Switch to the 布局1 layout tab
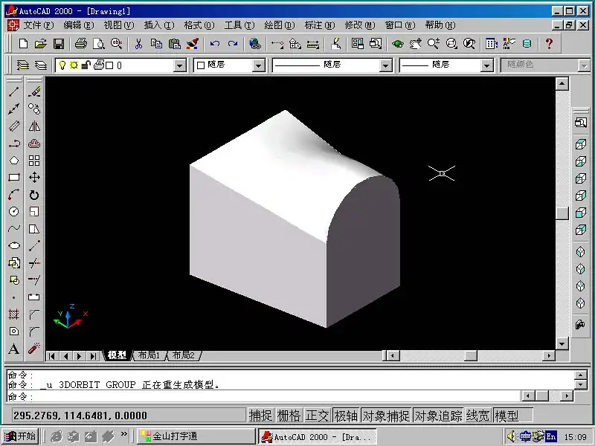595x446 pixels. pyautogui.click(x=149, y=356)
